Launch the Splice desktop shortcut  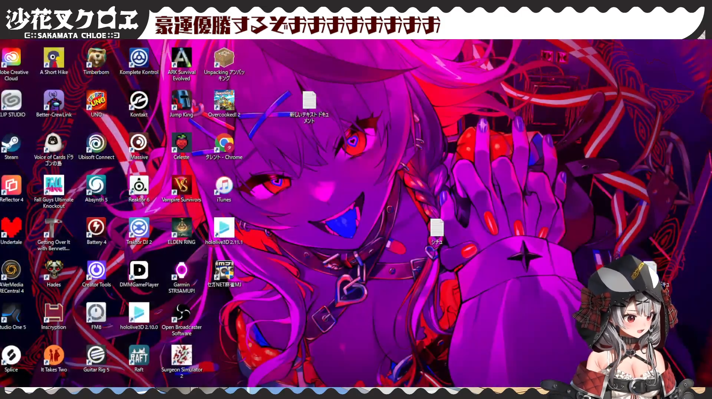(x=11, y=355)
